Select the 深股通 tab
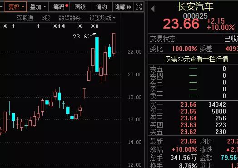Viewport: 238px width, 168px height. 25,18
